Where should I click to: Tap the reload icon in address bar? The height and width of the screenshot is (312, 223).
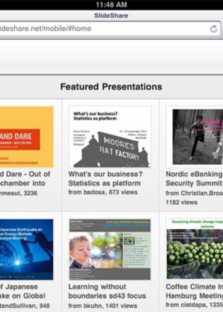213,29
